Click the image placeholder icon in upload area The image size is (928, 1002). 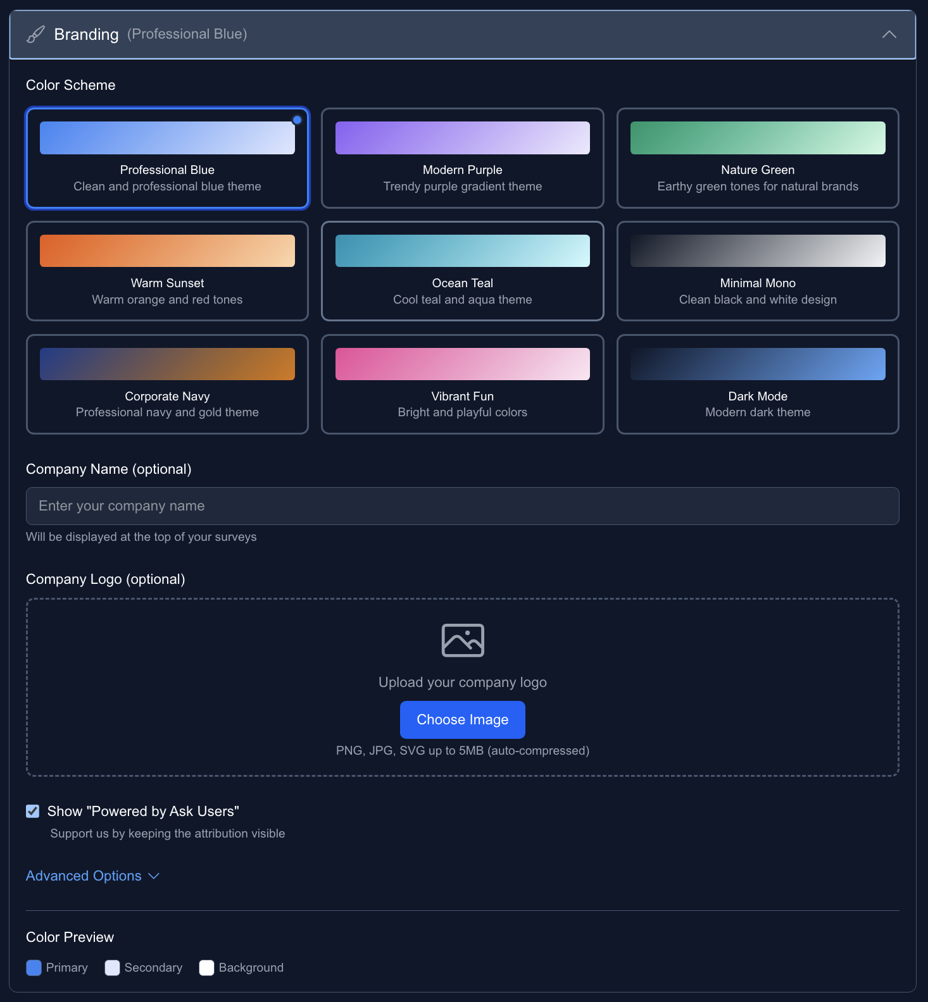(462, 640)
